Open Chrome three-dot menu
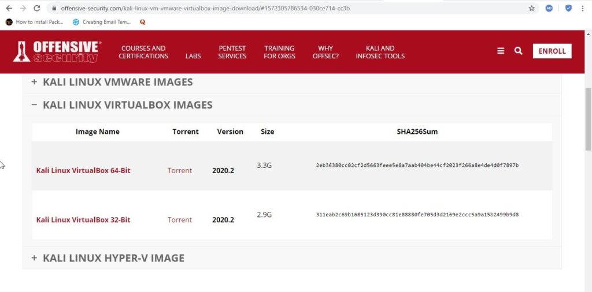 583,8
